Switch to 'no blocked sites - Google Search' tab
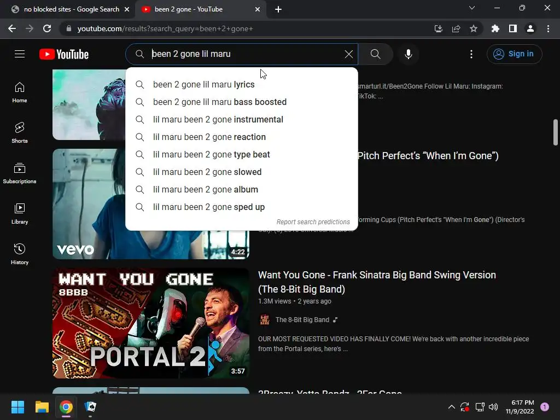 72,9
